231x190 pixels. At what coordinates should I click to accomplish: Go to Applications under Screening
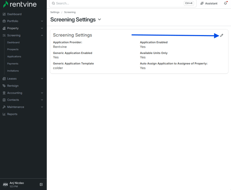coord(14,56)
